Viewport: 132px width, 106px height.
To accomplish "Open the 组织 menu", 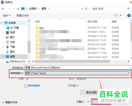I will coord(7,16).
